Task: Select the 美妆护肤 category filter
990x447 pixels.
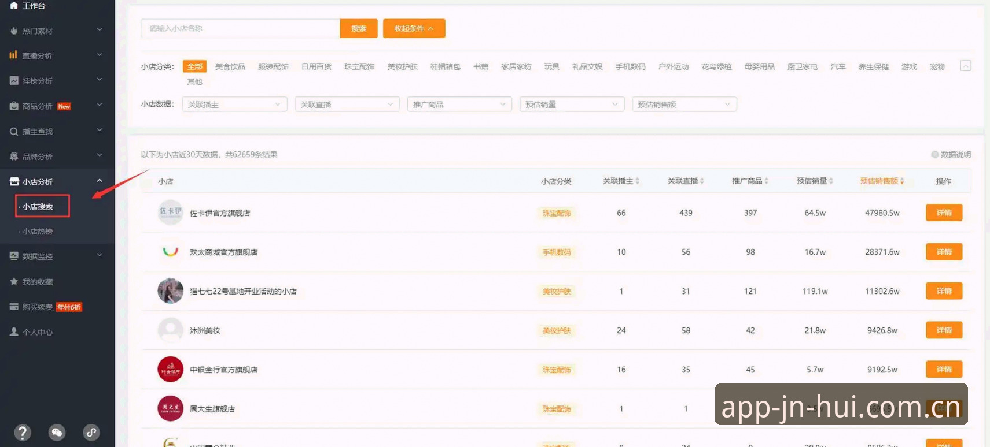Action: 402,66
